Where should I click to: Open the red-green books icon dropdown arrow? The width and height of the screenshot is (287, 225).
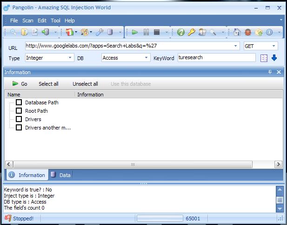click(76, 32)
